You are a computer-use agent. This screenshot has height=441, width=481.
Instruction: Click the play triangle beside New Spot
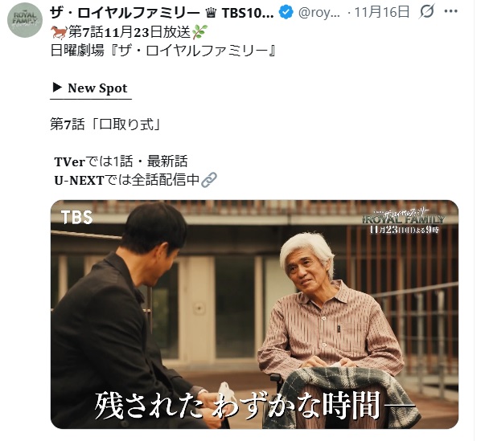57,88
